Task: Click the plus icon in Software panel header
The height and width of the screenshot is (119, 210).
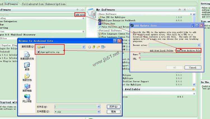Action: pos(77,10)
